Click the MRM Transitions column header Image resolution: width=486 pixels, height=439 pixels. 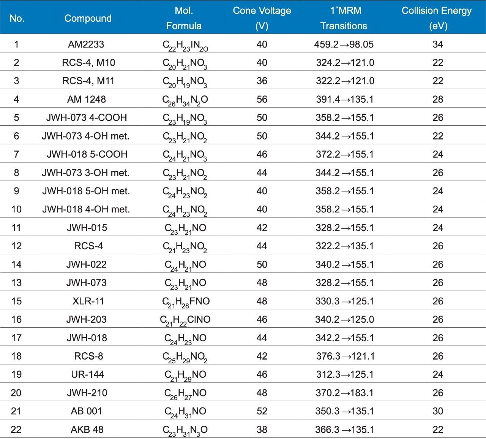[344, 18]
